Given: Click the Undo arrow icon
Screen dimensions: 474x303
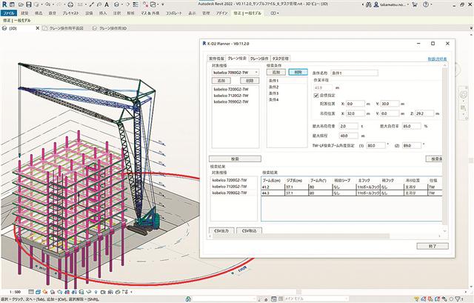Looking at the screenshot, I should click(47, 5).
